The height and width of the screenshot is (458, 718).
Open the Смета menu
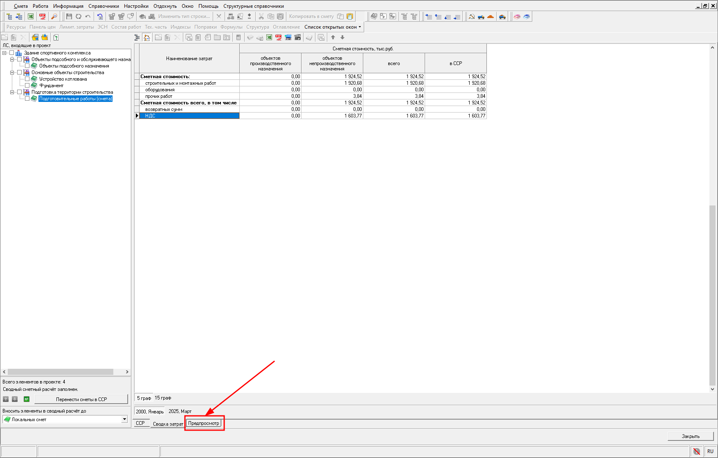click(x=21, y=6)
